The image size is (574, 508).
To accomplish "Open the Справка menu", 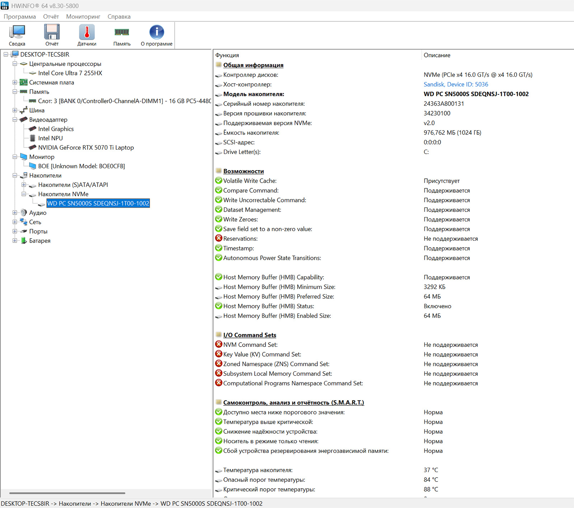I will pos(119,17).
